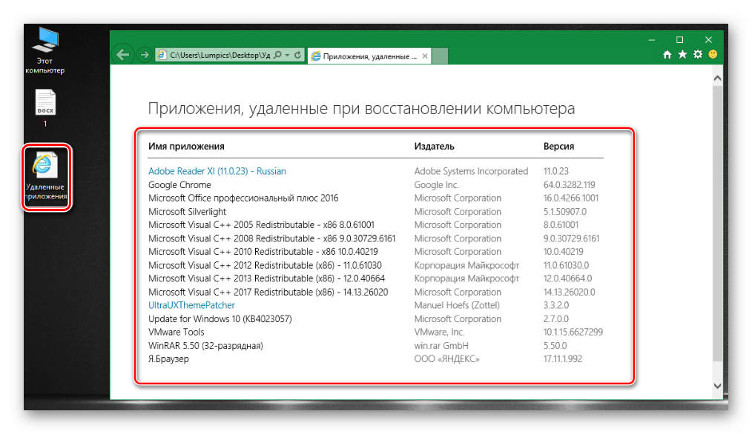Open the Tools gear icon

[x=698, y=55]
